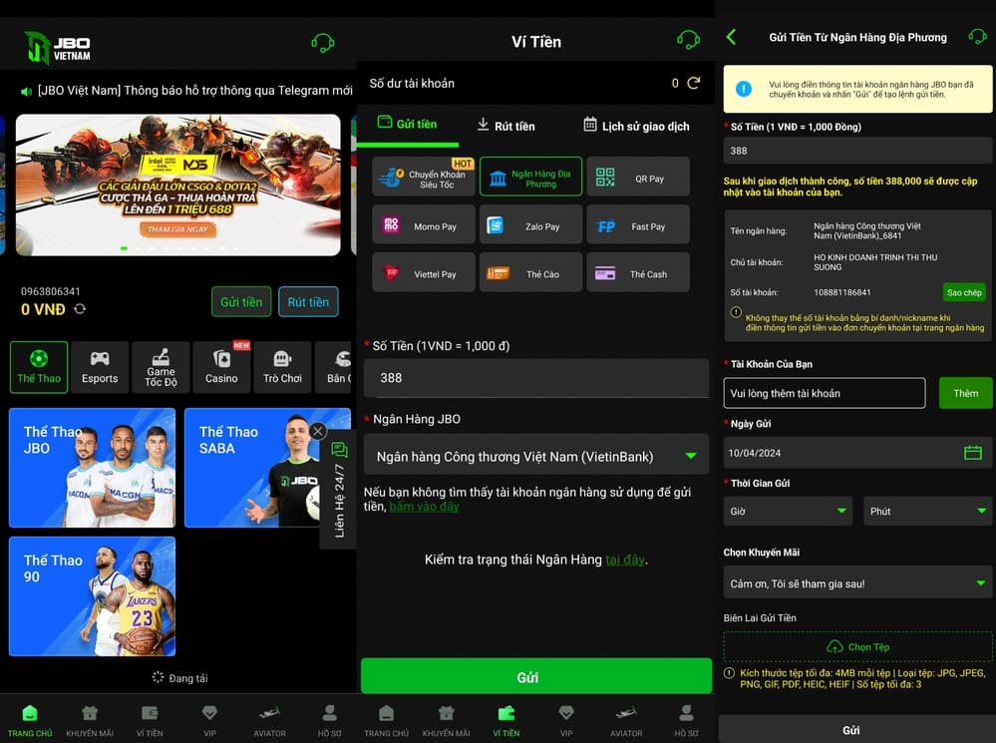Viewport: 996px width, 743px height.
Task: Open the bấm vào đây link
Action: (x=425, y=507)
